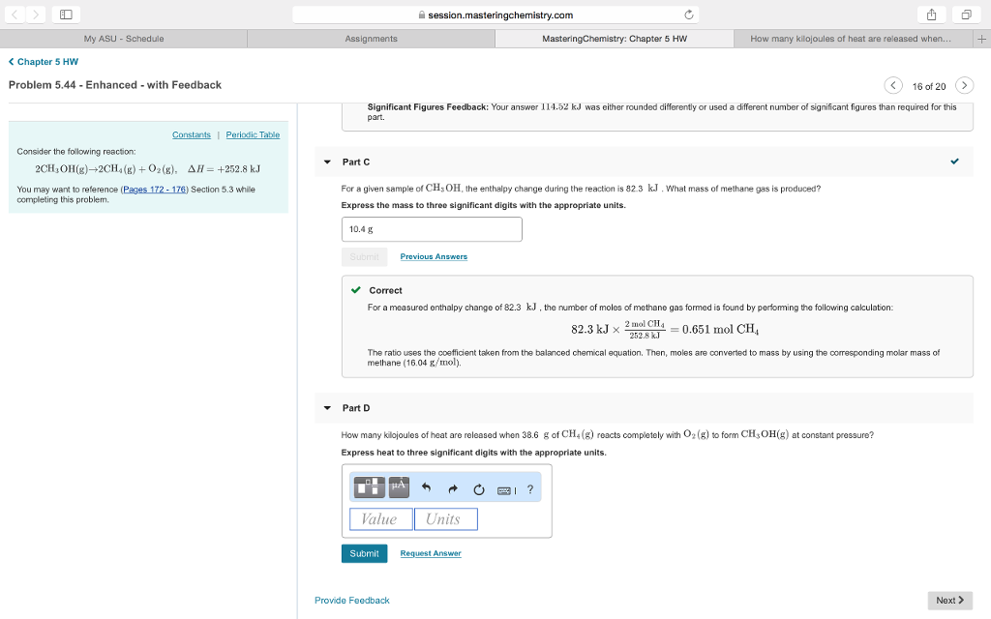
Task: Click inside the Value input field
Action: (380, 518)
